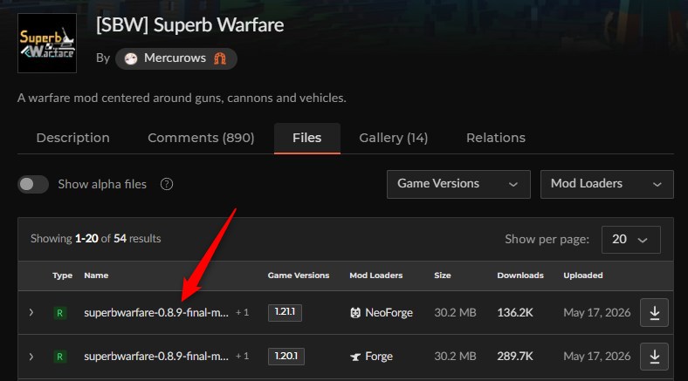Click the Uploaded column header
This screenshot has width=688, height=381.
pos(583,276)
